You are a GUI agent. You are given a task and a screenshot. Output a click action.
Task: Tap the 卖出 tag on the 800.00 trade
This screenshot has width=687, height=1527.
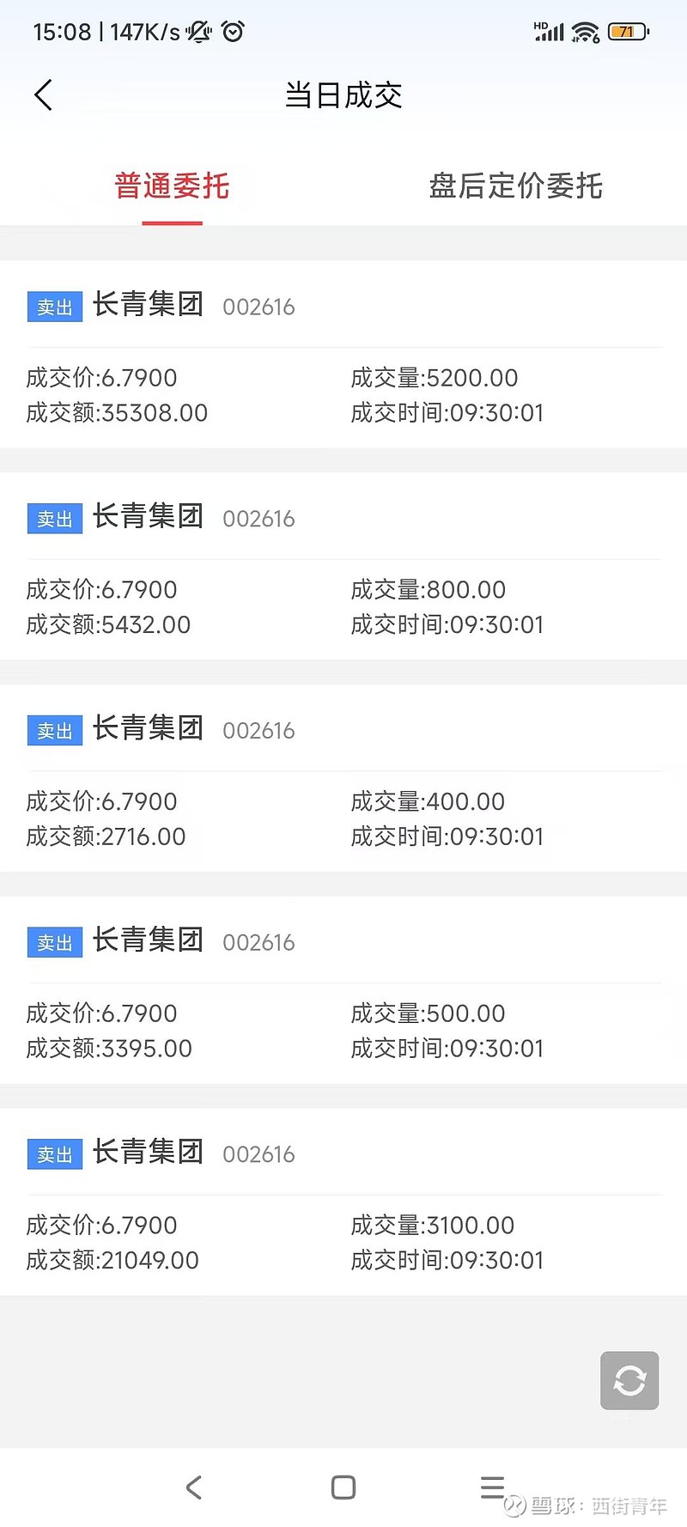[55, 519]
